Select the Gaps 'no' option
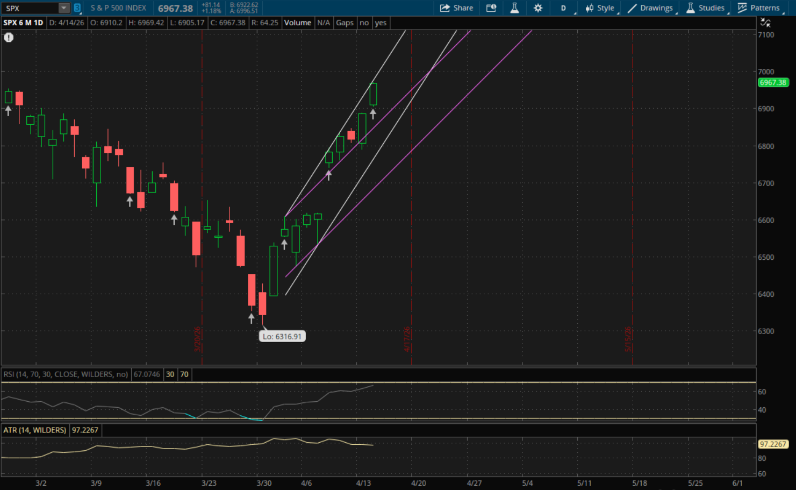 364,23
